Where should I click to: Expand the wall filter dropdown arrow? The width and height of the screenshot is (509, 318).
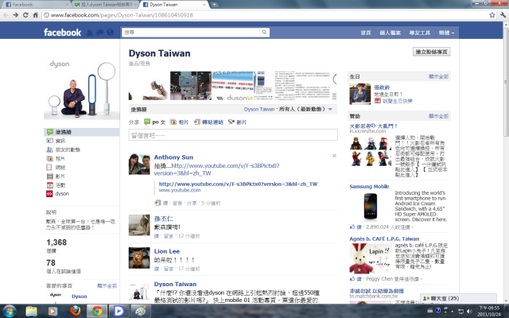[x=330, y=110]
